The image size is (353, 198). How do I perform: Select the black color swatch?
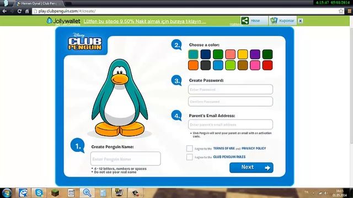(x=206, y=65)
